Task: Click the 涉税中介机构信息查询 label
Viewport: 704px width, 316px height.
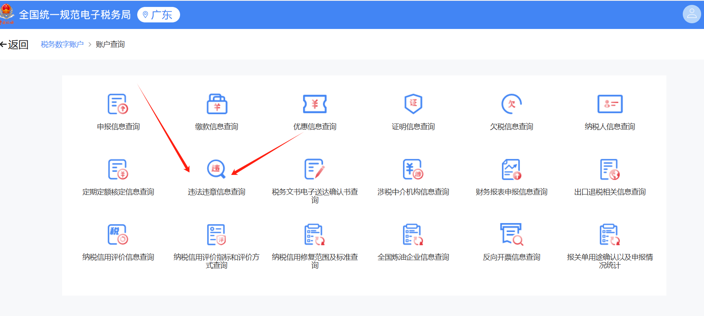Action: [x=413, y=192]
